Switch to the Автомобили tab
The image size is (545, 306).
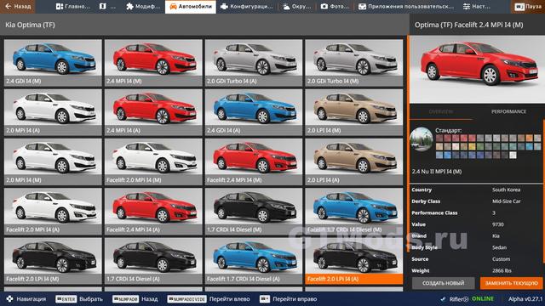pos(191,7)
